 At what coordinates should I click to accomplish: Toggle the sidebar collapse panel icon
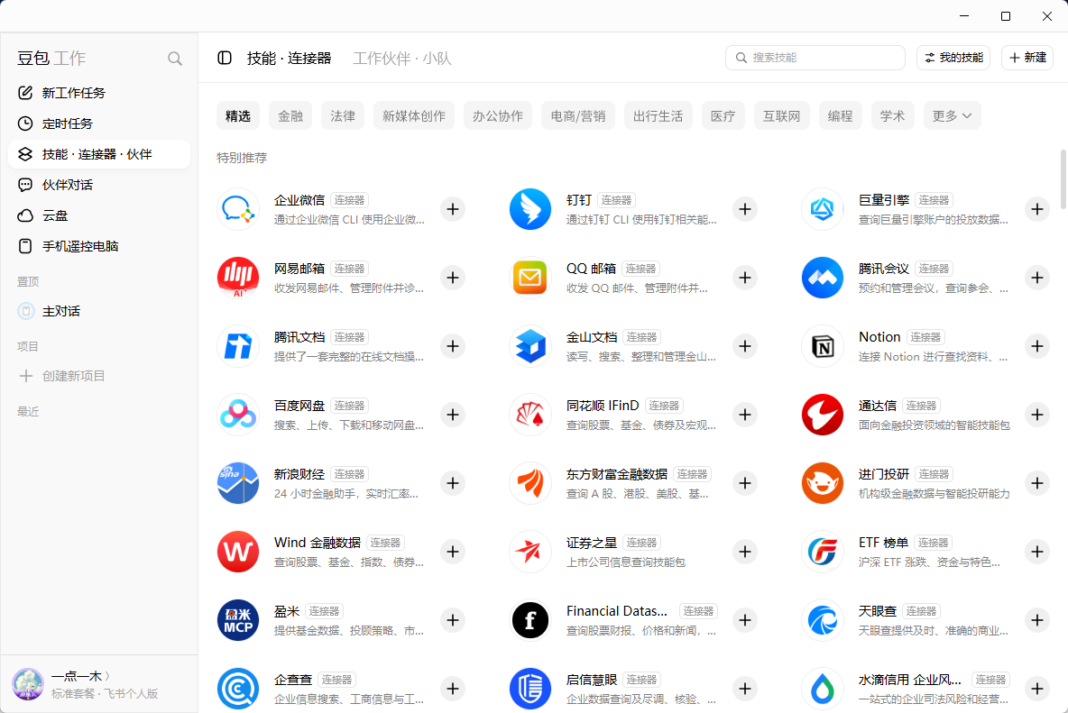225,58
